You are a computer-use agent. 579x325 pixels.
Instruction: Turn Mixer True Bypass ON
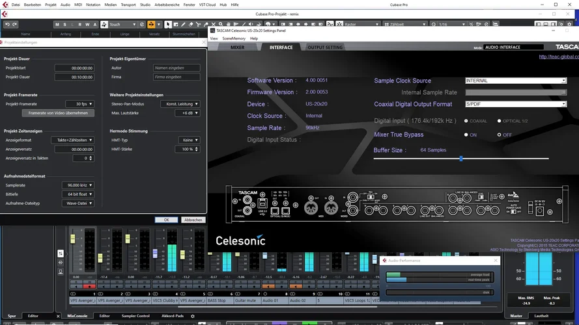[x=466, y=135]
